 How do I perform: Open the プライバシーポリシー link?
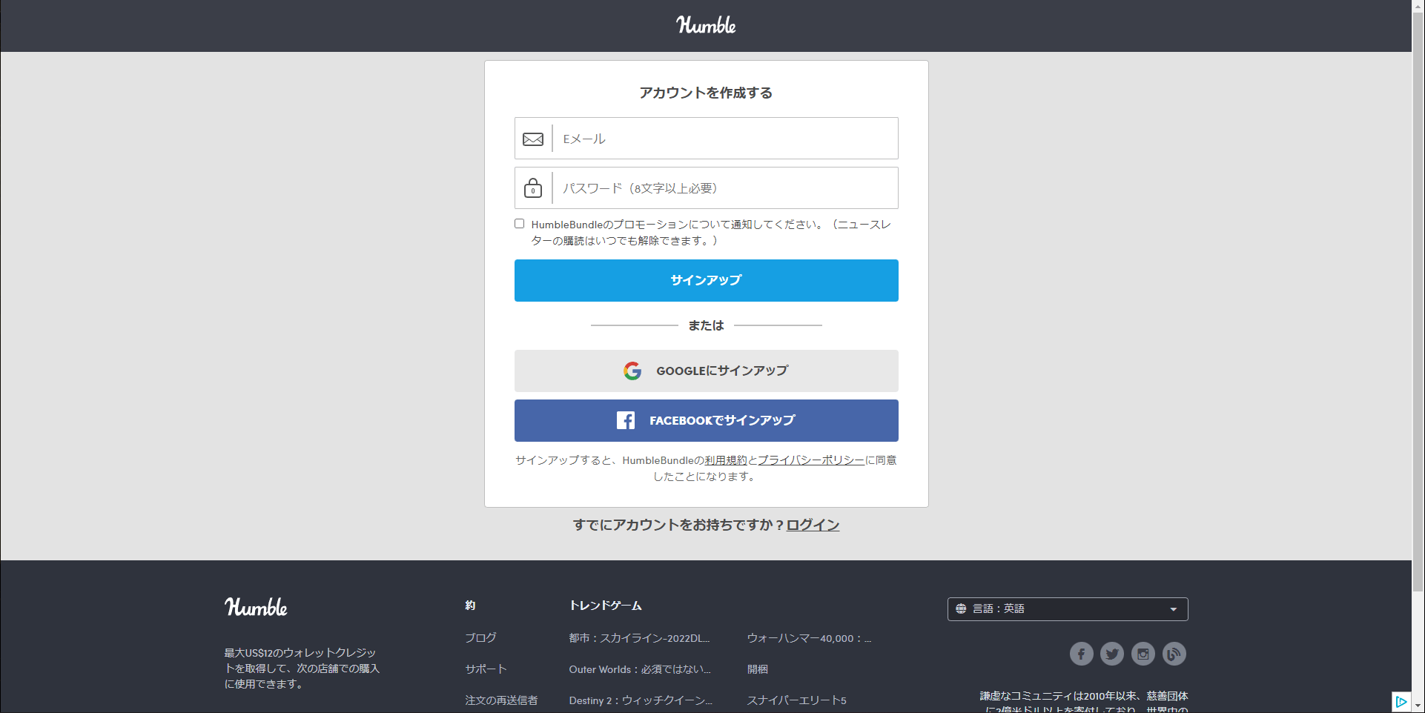[x=811, y=460]
